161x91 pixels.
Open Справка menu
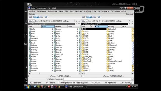pyautogui.click(x=130, y=14)
